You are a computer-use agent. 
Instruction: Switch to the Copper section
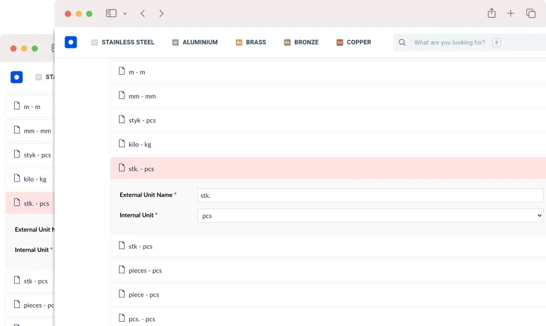[354, 42]
